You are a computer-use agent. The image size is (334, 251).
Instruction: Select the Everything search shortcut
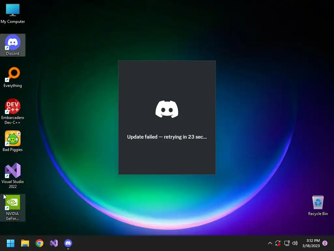tap(13, 77)
